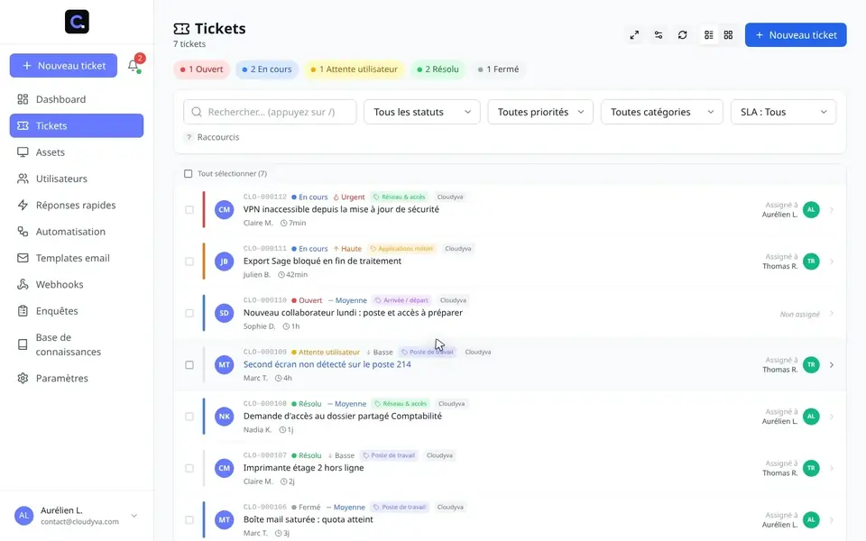Filter by 1 Attente utilisateur chip
The height and width of the screenshot is (541, 866).
pos(354,69)
